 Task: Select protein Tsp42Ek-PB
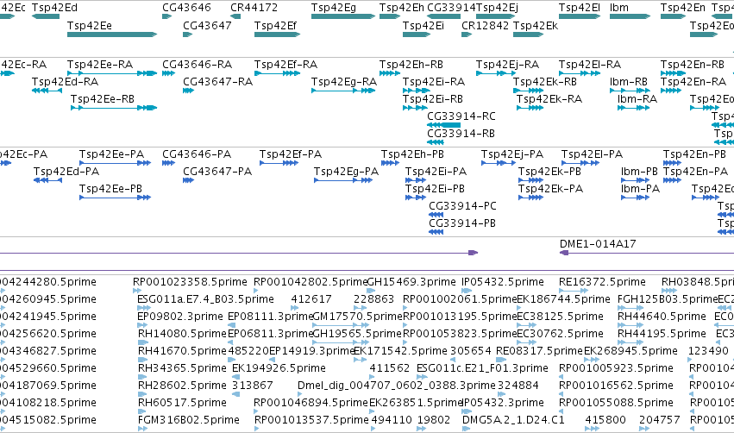549,172
